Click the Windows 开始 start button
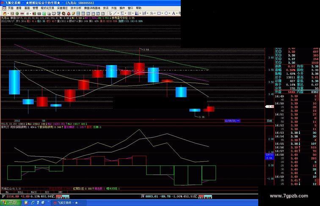Screen dimensions: 320x206 pos(11,203)
